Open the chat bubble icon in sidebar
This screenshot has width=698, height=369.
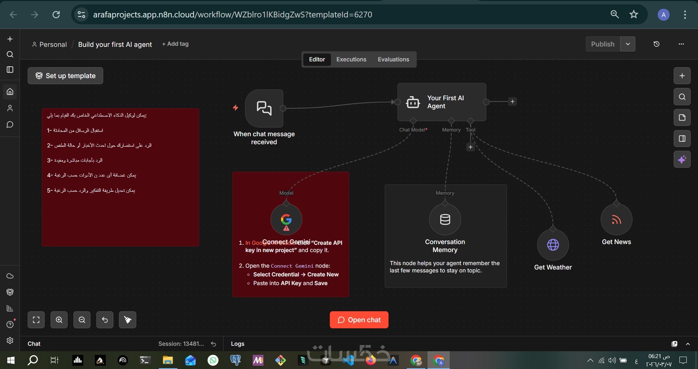point(10,125)
